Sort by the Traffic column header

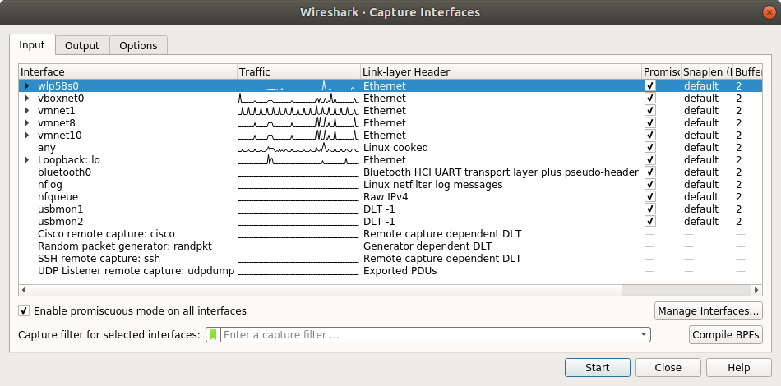click(x=299, y=71)
